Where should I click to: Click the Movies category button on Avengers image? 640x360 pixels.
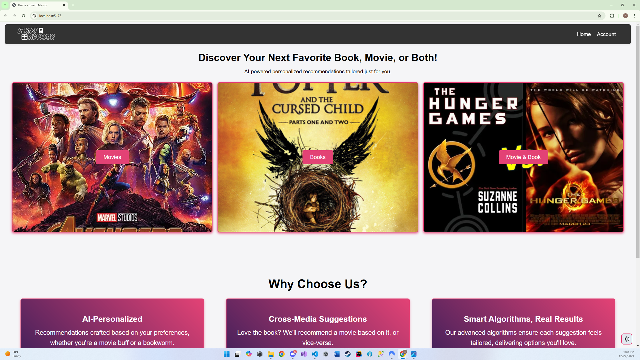(112, 156)
